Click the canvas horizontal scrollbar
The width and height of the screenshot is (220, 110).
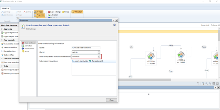[x=144, y=80]
